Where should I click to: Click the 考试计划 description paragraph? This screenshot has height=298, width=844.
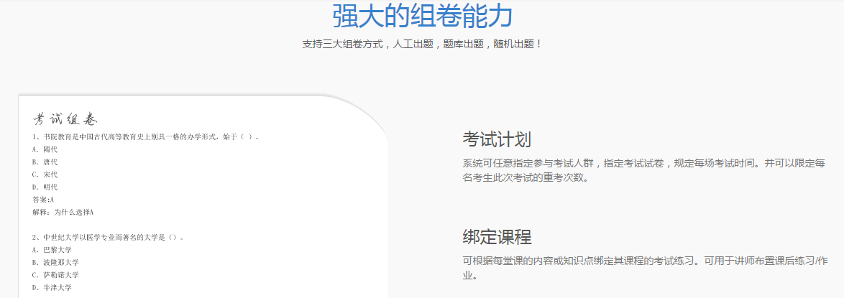(643, 170)
